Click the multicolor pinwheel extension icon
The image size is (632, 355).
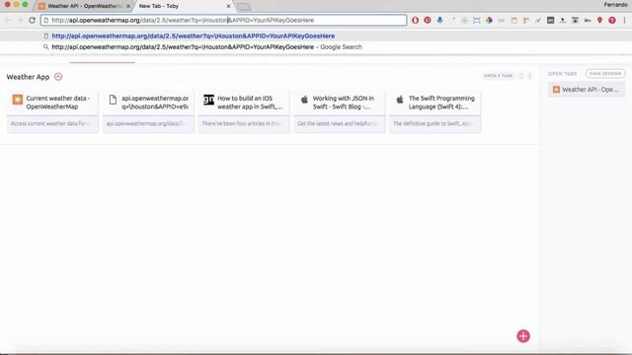click(x=489, y=20)
